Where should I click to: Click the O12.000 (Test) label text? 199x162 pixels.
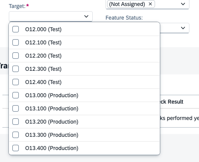[44, 29]
